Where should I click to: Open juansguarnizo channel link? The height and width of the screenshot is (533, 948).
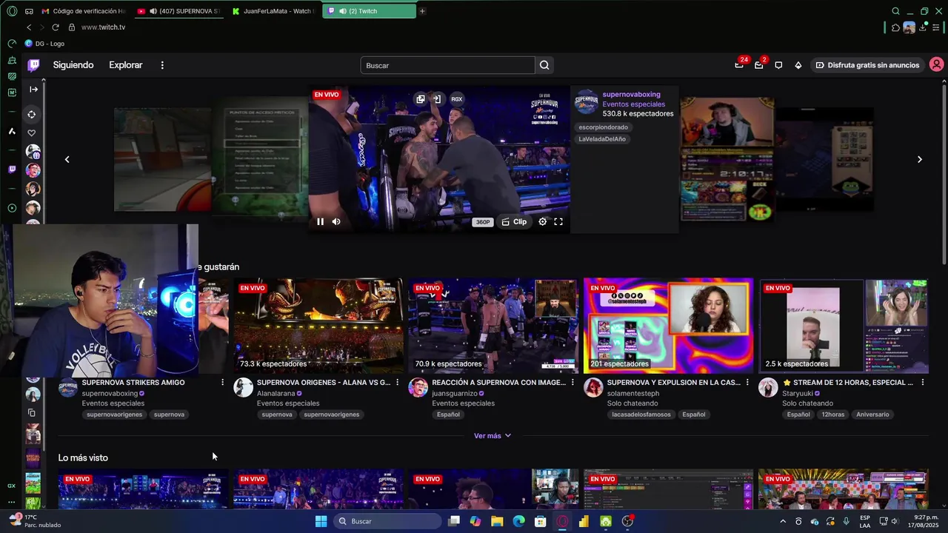point(455,394)
